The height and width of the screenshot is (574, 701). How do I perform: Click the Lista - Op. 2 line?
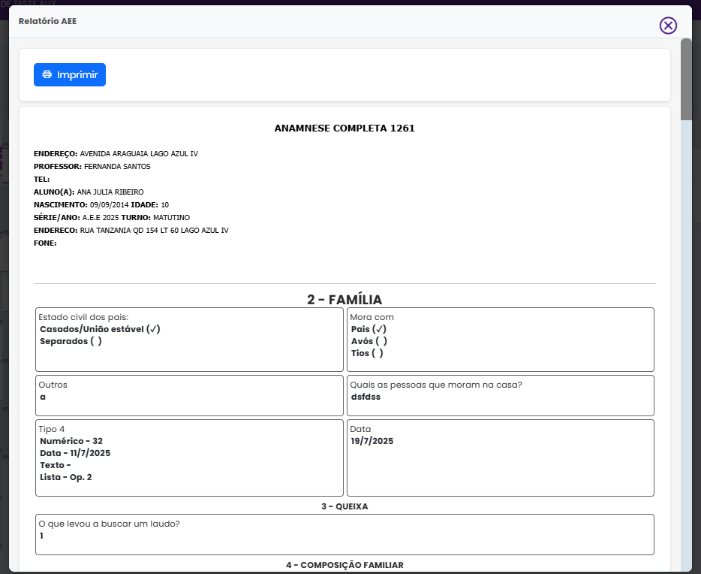[x=66, y=477]
